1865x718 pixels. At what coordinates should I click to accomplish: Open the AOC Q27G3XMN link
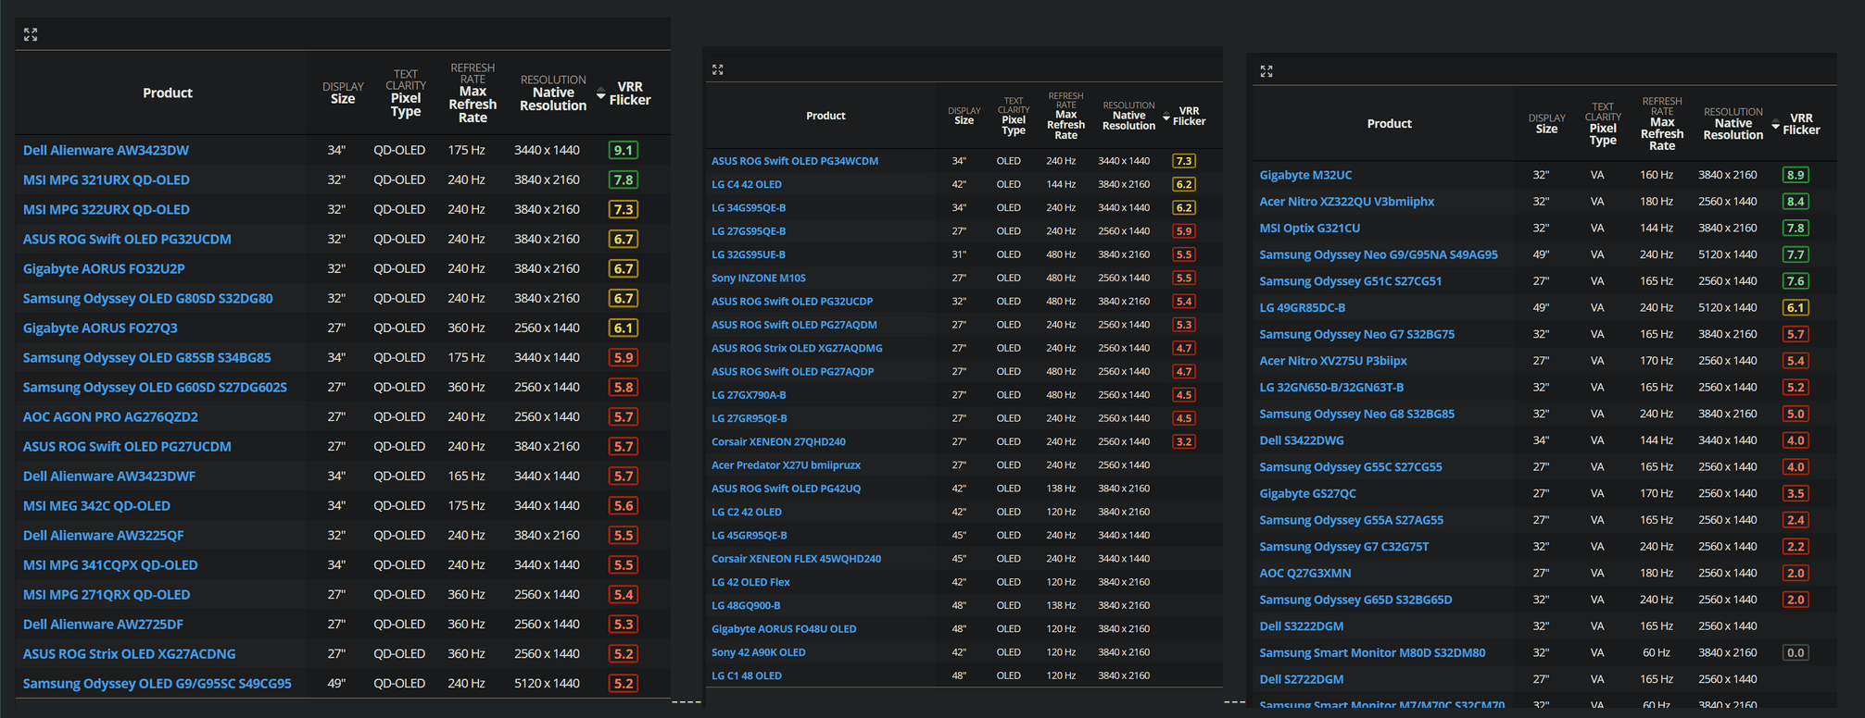pos(1305,573)
